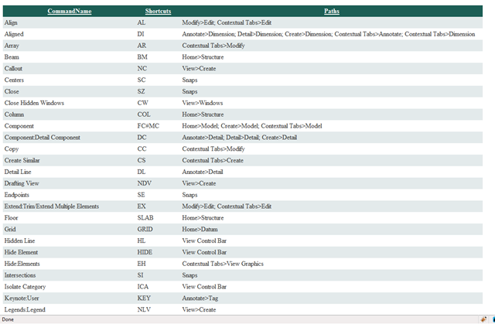This screenshot has width=495, height=324.
Task: Click the 'Create Similar' command name
Action: 22,160
